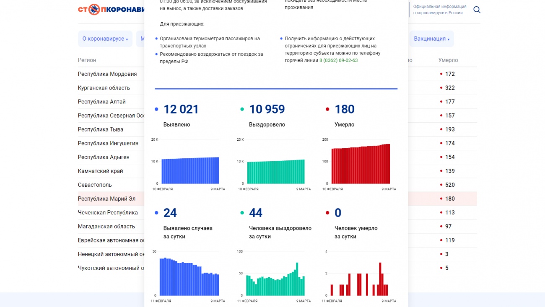
Task: Click the blue total detected cases chart
Action: coord(190,170)
